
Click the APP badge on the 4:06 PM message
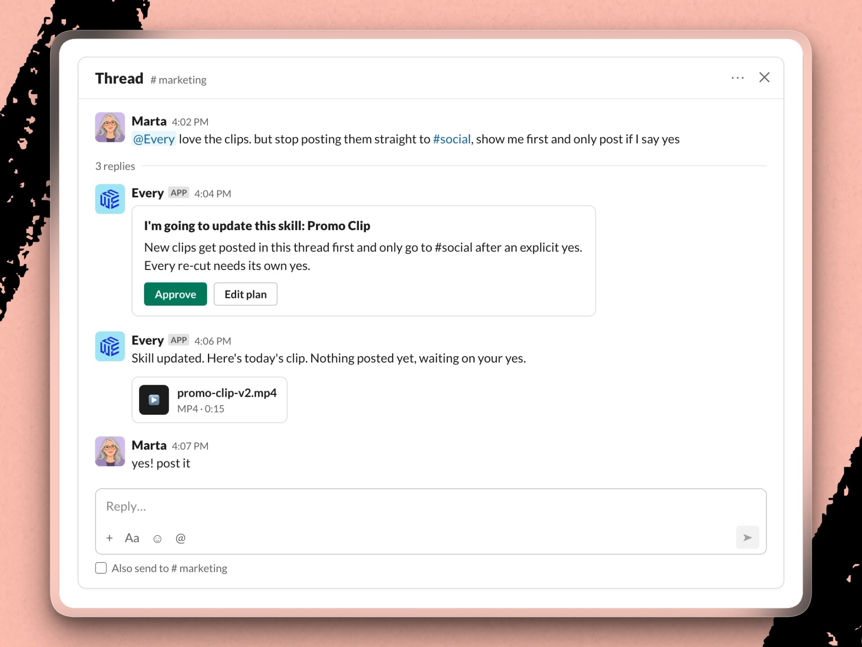click(179, 340)
